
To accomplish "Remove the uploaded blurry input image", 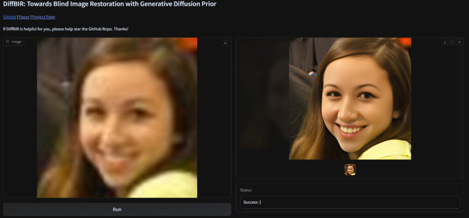I will [x=225, y=43].
